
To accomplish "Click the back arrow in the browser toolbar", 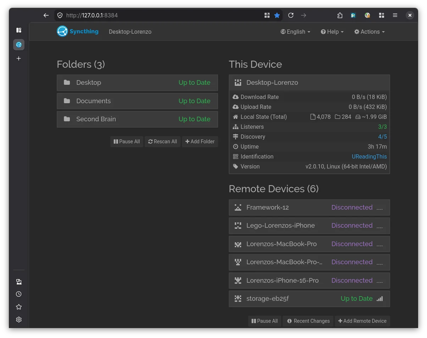I will point(46,15).
